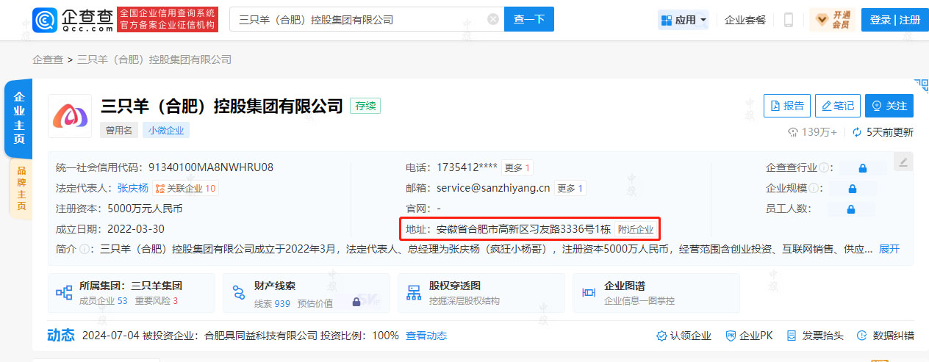This screenshot has height=362, width=929.
Task: Clear the search box with the X icon
Action: [492, 20]
